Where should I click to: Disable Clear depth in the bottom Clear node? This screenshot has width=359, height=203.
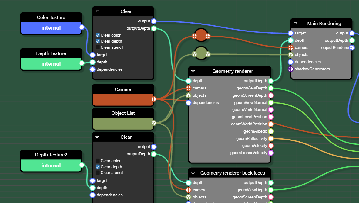click(98, 166)
